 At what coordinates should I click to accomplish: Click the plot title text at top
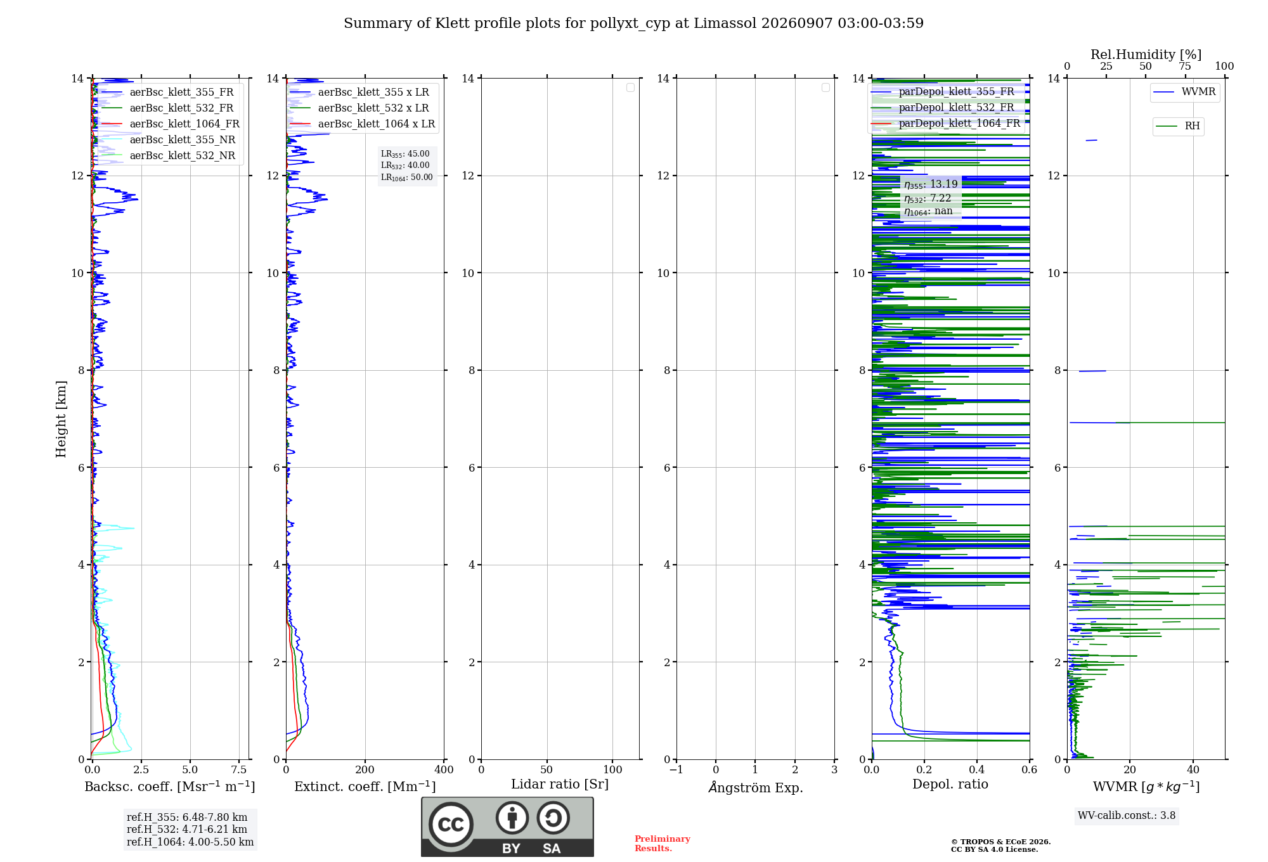pos(633,23)
